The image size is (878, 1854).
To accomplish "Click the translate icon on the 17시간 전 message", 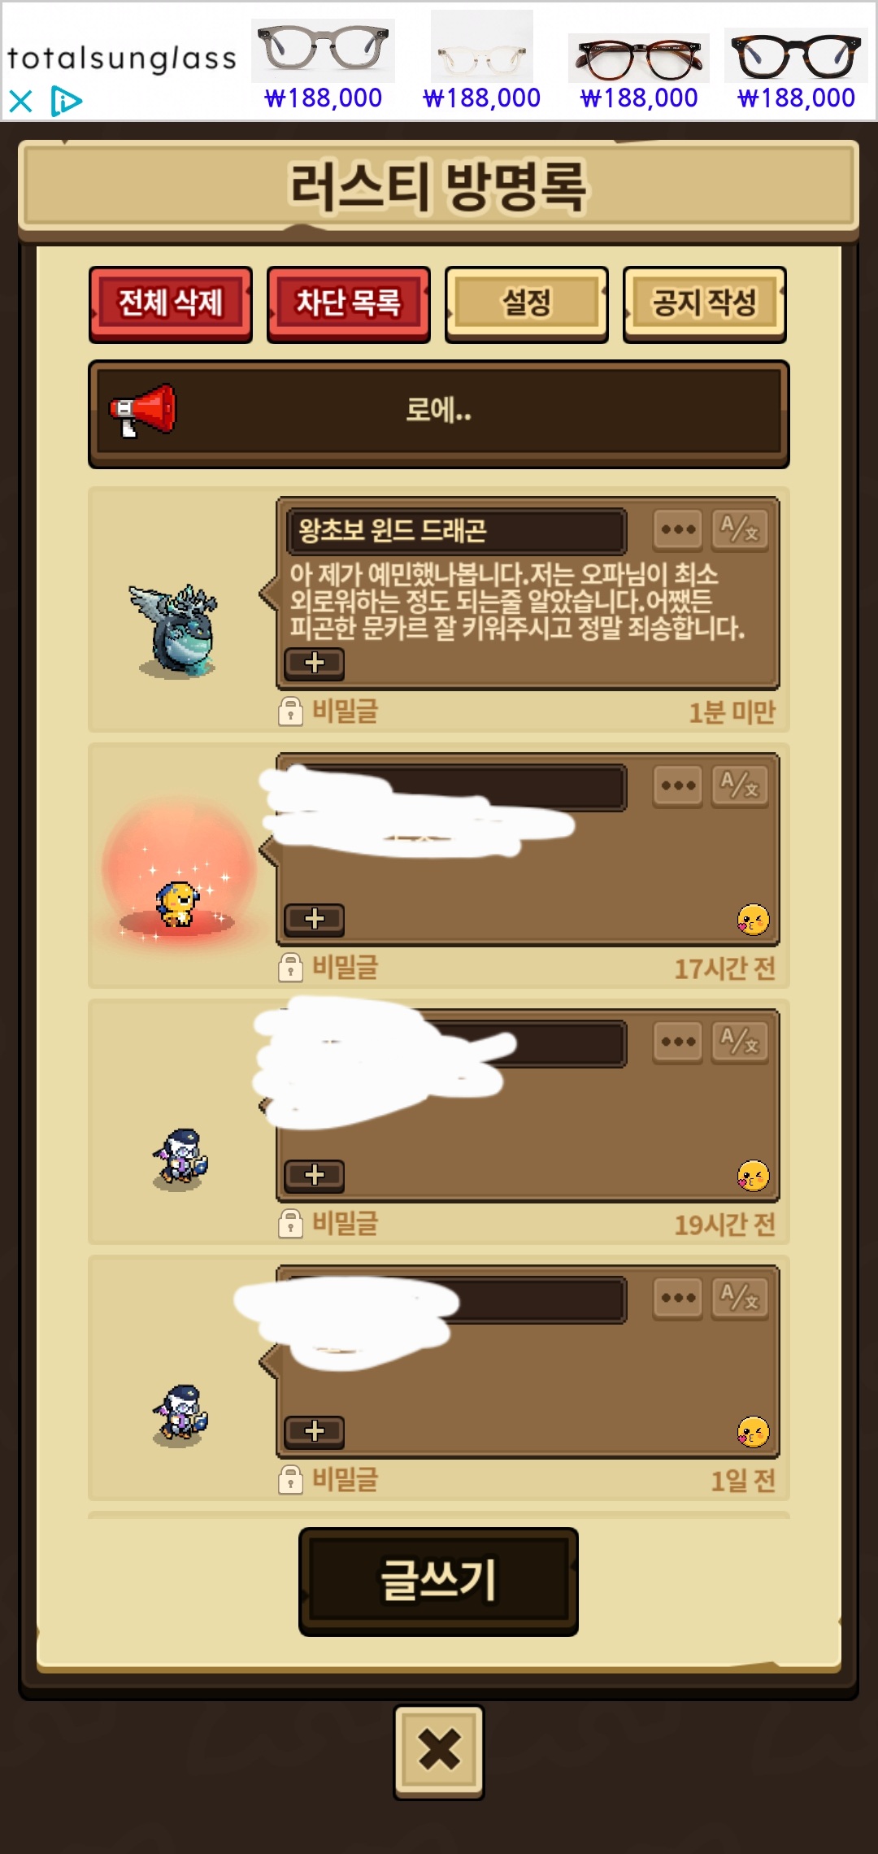I will tap(740, 786).
